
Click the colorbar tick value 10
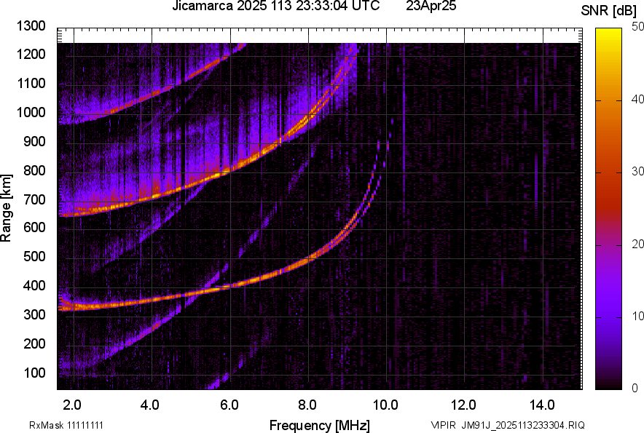638,316
